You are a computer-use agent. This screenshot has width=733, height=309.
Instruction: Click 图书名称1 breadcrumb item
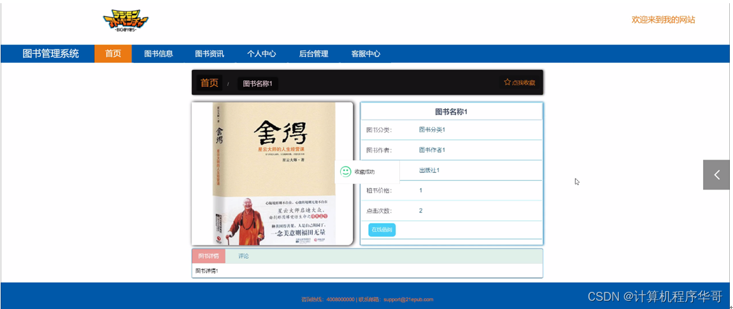tap(257, 83)
